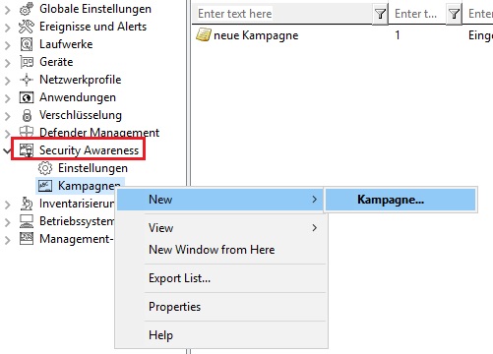Viewport: 493px width, 354px height.
Task: Click the Laufwerke drive icon
Action: point(27,44)
